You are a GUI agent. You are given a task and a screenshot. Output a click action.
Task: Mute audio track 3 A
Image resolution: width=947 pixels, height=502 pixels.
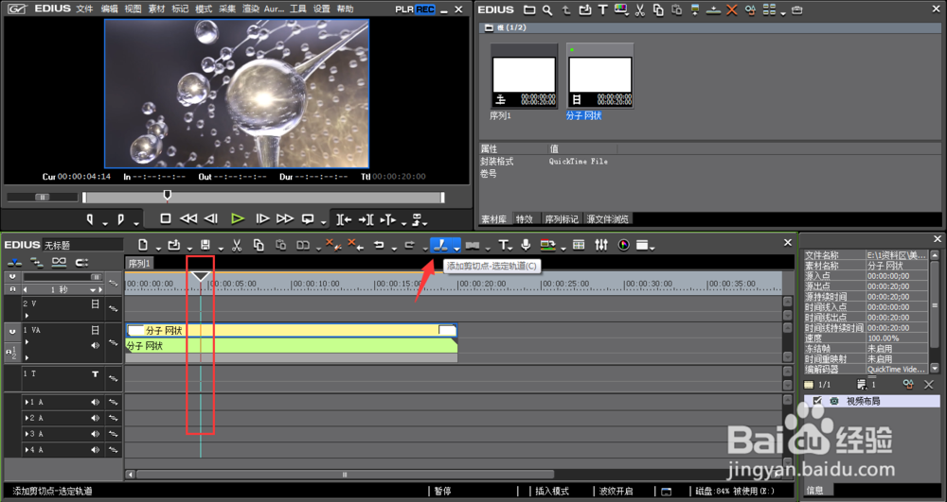(96, 433)
